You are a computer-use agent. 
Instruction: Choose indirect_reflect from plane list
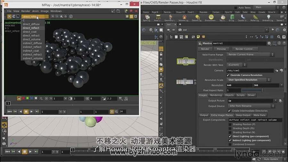pyautogui.click(x=32, y=47)
